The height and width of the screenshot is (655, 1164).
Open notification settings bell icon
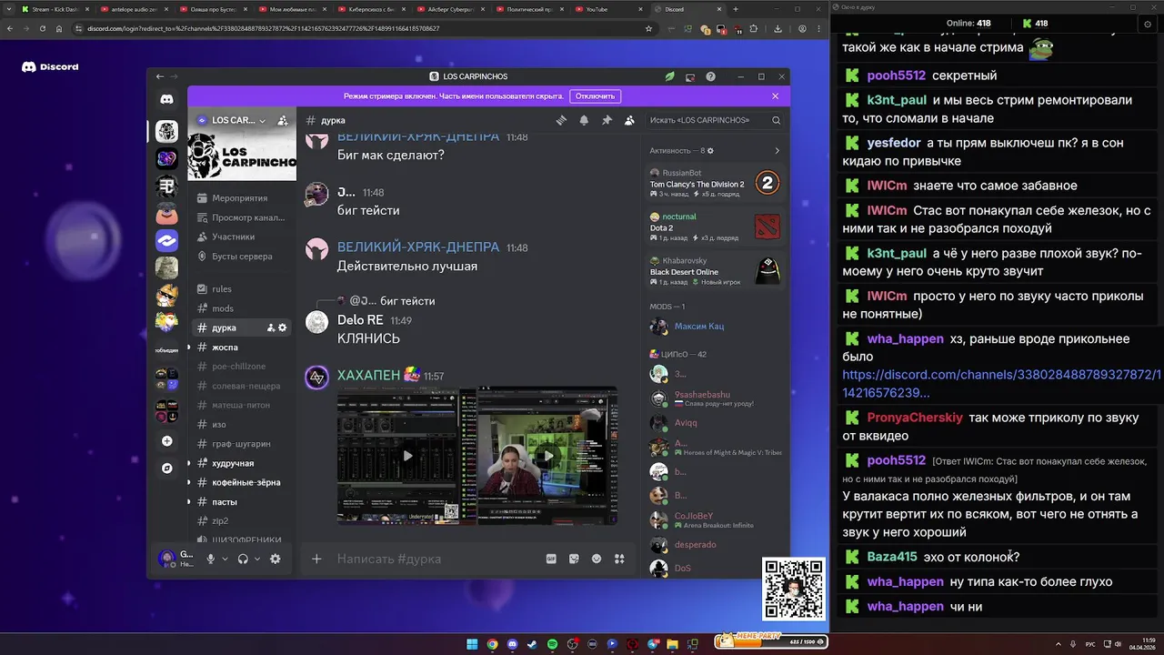[x=584, y=120]
